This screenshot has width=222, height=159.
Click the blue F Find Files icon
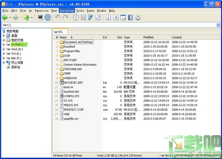point(90,18)
